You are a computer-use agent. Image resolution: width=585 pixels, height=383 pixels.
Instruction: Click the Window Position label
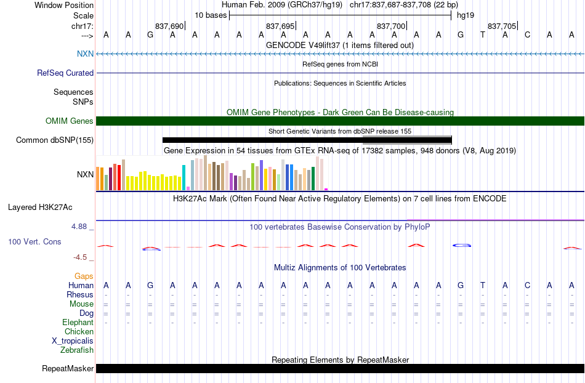click(64, 5)
